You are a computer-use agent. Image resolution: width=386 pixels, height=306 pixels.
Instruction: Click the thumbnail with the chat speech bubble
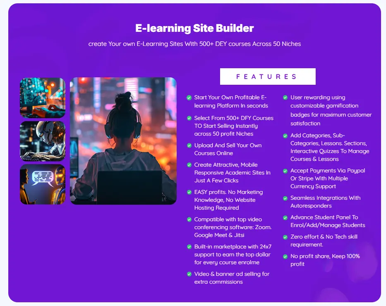tap(43, 184)
